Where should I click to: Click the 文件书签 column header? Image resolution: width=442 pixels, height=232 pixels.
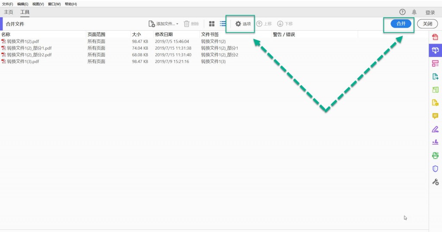210,35
